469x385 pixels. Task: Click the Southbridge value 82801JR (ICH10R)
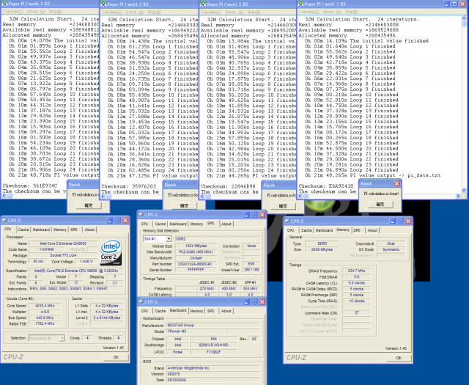pos(213,345)
